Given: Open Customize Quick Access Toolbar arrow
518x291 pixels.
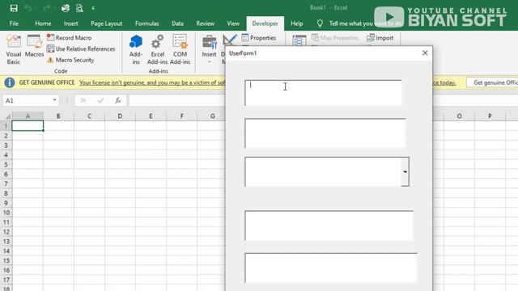Looking at the screenshot, I should coord(93,8).
